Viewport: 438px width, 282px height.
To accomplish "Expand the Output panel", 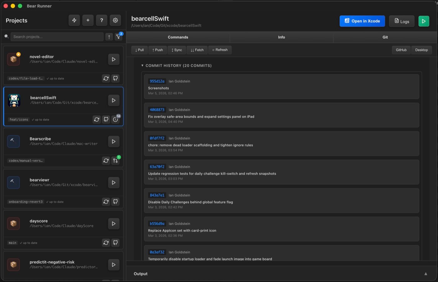I will tap(425, 274).
